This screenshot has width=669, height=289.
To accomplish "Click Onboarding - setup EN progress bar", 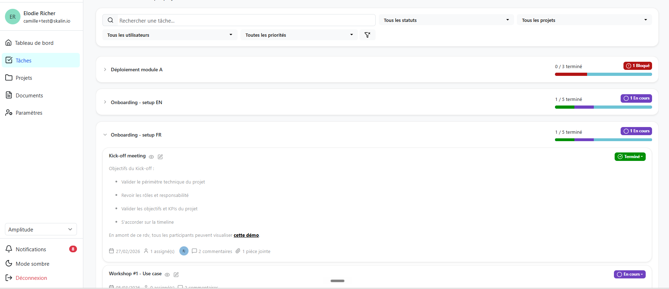I will [603, 107].
